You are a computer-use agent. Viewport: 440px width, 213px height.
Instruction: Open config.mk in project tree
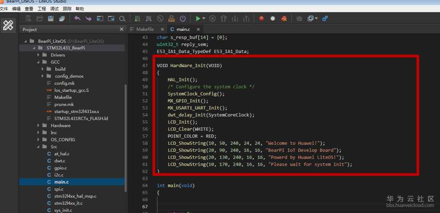pyautogui.click(x=64, y=83)
